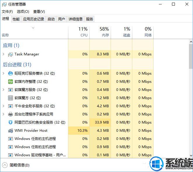Viewport: 193px width, 172px height.
Task: Expand the 旺旺亮灯服务模块 process group
Action: click(4, 73)
